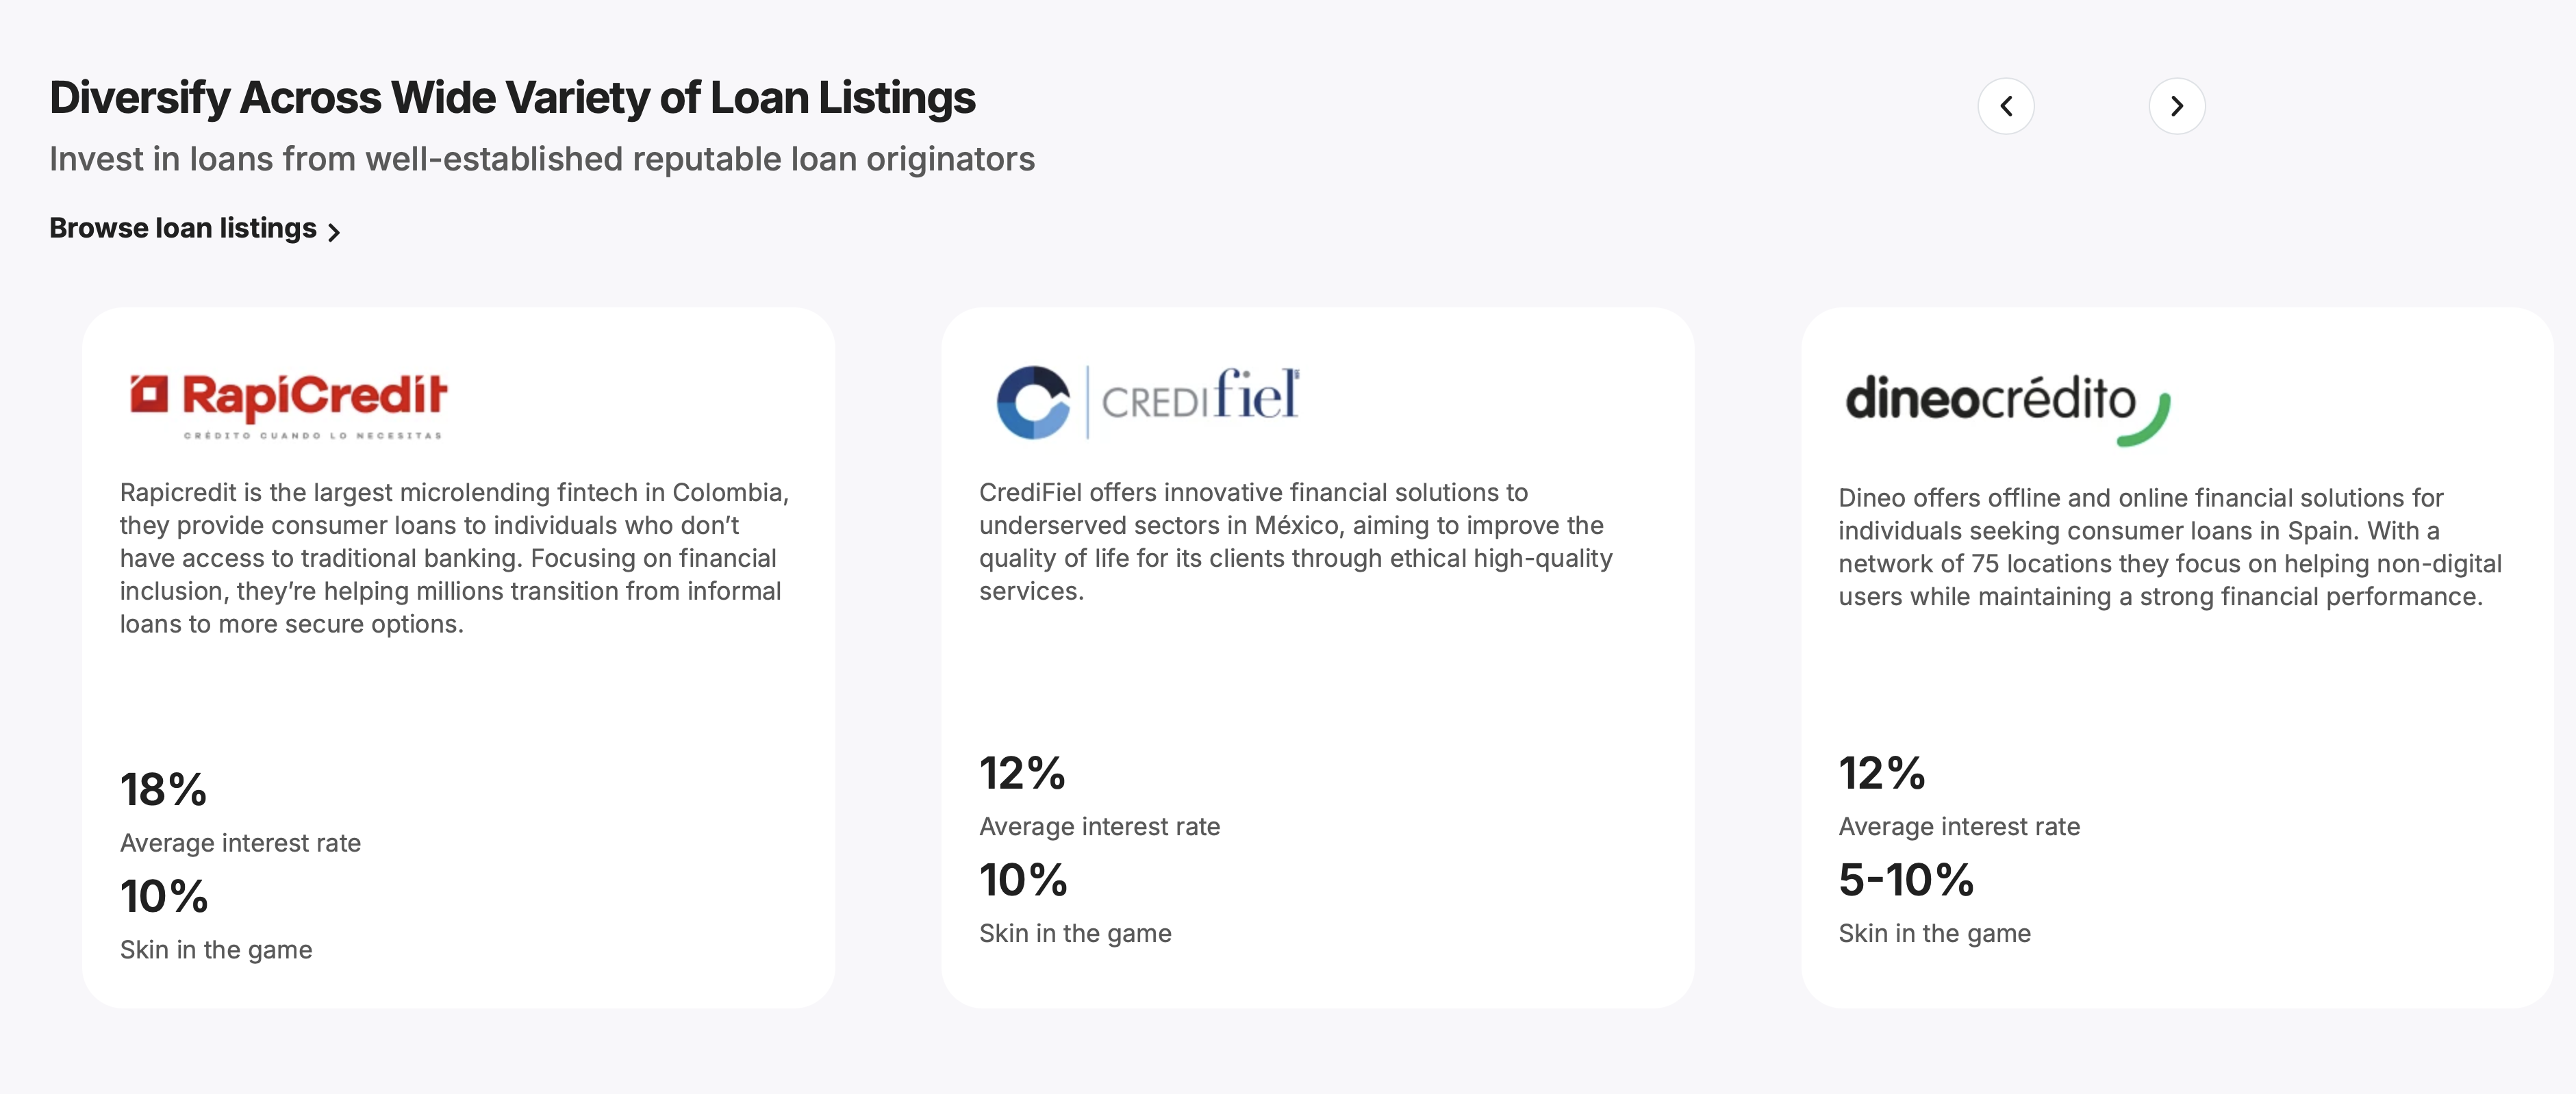Click the CrediFiel circular blue emblem

click(1033, 402)
